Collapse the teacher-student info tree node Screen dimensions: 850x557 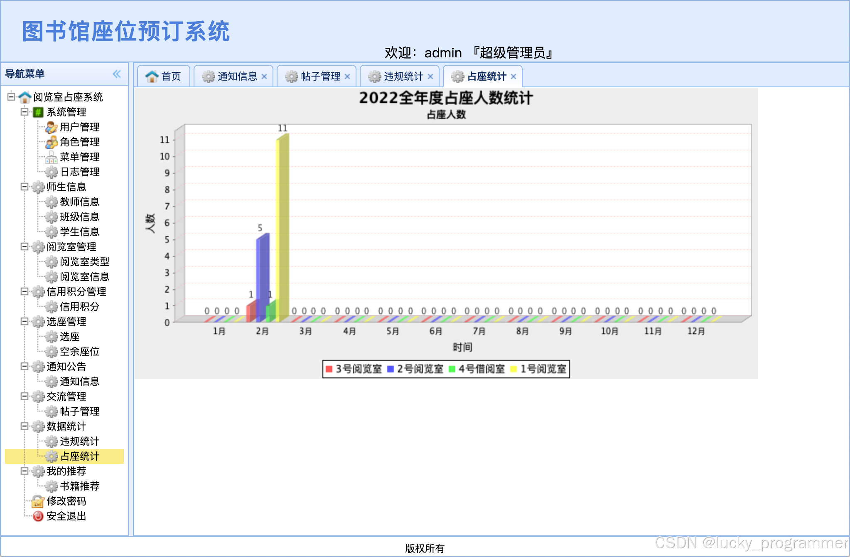coord(25,187)
